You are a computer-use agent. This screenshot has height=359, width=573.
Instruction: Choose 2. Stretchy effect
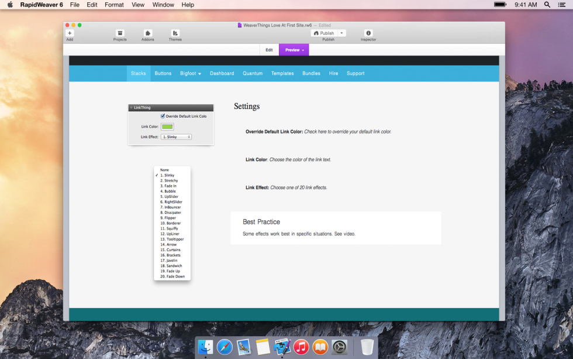coord(172,180)
